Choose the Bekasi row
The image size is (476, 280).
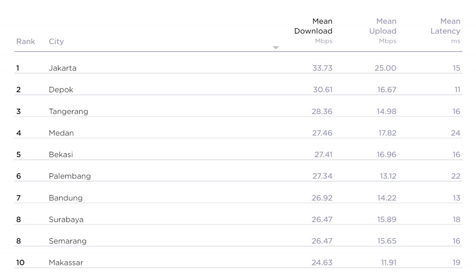(61, 155)
